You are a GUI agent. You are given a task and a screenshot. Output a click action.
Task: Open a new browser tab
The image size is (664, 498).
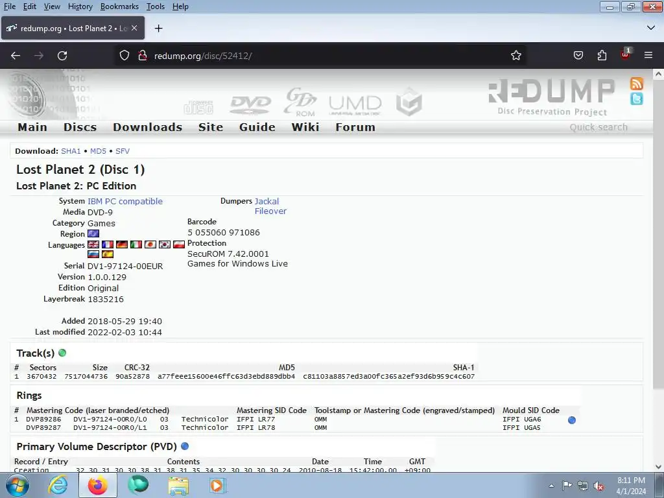158,29
